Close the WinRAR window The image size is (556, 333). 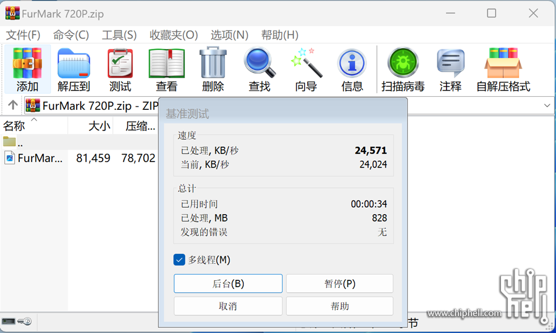point(533,13)
